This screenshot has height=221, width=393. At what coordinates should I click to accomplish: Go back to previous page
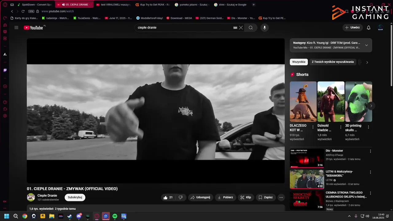12,11
